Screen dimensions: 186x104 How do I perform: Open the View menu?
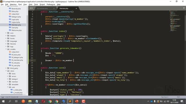[25, 5]
